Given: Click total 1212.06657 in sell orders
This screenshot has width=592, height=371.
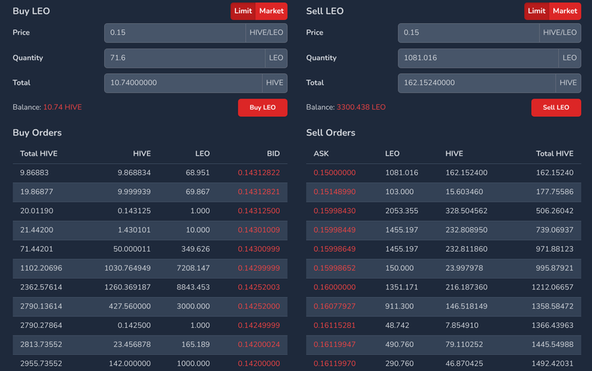Looking at the screenshot, I should tap(553, 287).
